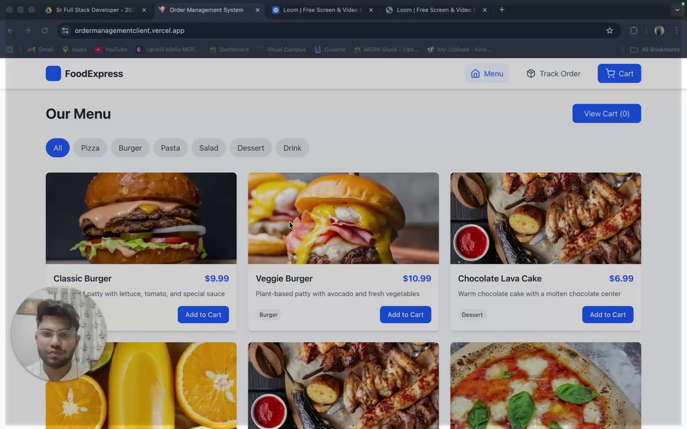The height and width of the screenshot is (429, 687).
Task: Open a new browser tab
Action: [502, 10]
